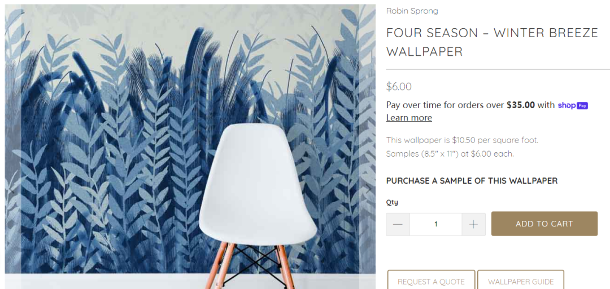Decrease quantity with the minus icon
The height and width of the screenshot is (289, 610).
tap(398, 224)
